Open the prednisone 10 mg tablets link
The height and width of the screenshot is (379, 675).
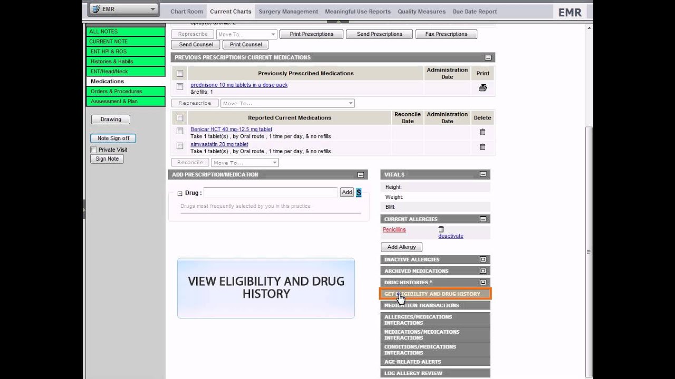pos(239,85)
